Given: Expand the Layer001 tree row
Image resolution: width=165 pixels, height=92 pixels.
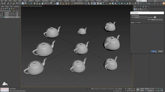Looking at the screenshot, I should [1, 14].
